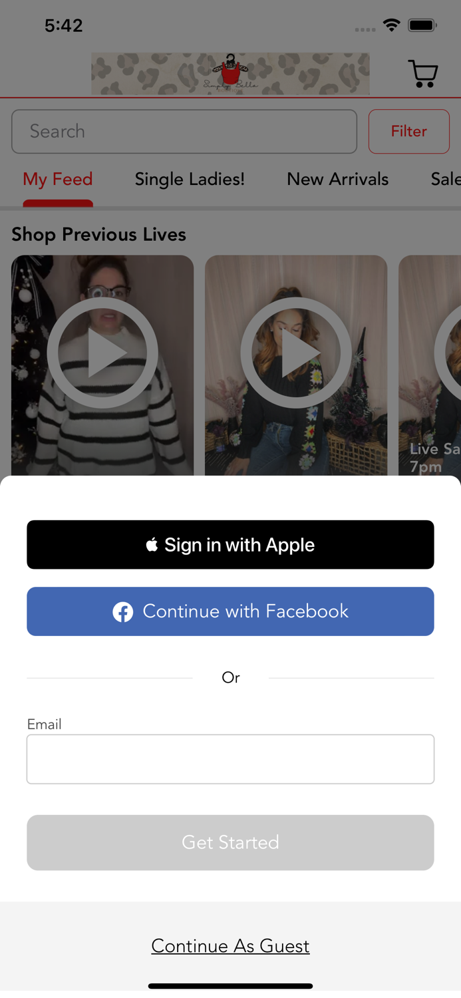Switch to the My Feed tab
Image resolution: width=461 pixels, height=998 pixels.
point(58,180)
